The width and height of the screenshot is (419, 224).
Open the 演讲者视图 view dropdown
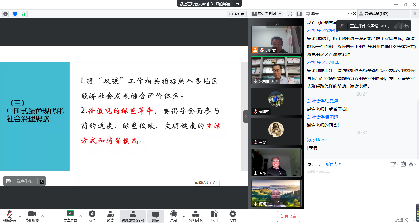pyautogui.click(x=267, y=14)
